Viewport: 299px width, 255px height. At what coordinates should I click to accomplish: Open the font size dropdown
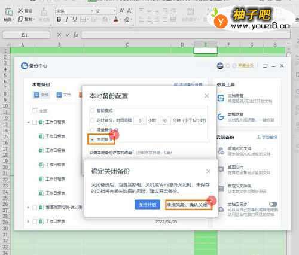tap(115, 11)
